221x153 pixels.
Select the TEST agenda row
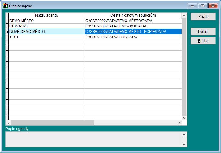46,37
